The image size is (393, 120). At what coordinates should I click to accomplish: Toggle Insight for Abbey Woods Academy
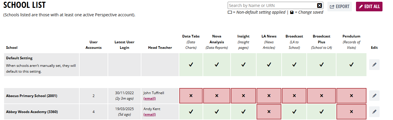[x=243, y=111]
